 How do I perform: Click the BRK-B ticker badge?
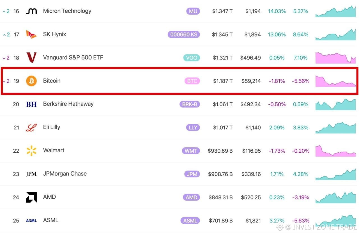[190, 104]
